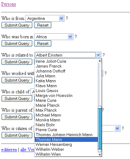Choose Marie Curie from the dropdown list
Viewport: 130px width, 159px height.
click(x=66, y=100)
